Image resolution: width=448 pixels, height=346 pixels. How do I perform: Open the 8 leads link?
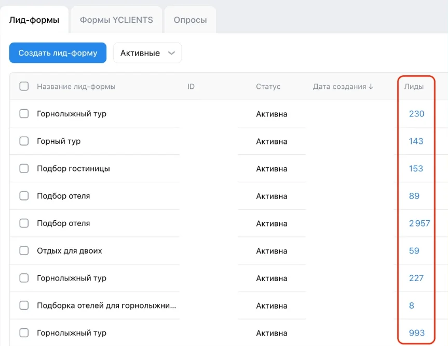coord(412,305)
